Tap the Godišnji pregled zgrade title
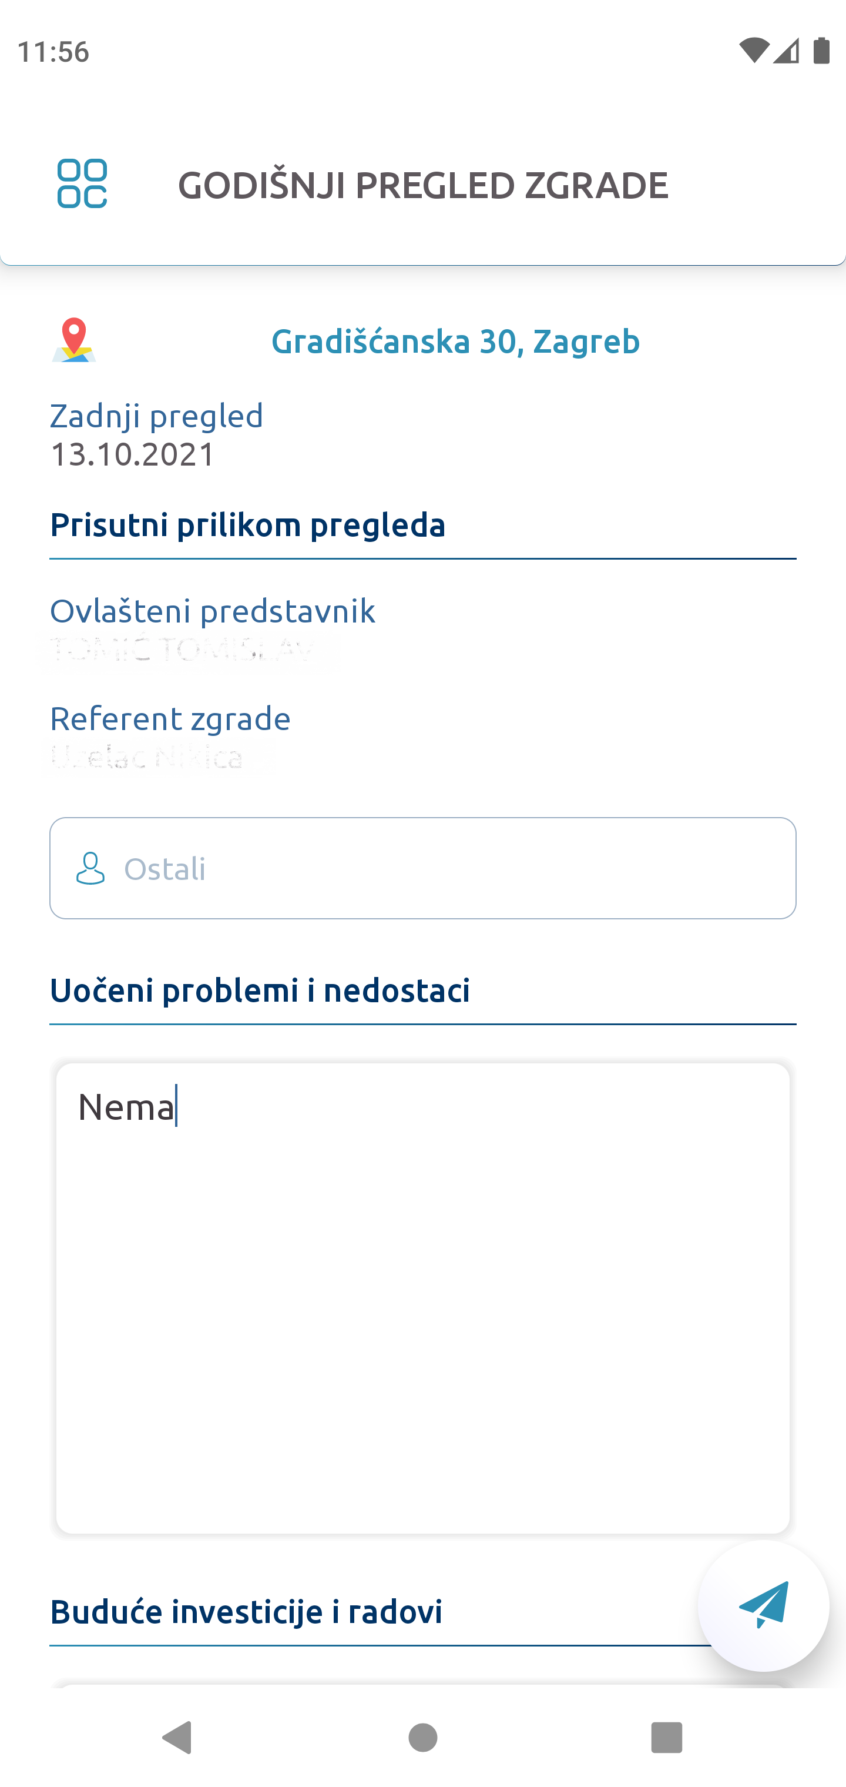Viewport: 846px width, 1787px height. [423, 185]
